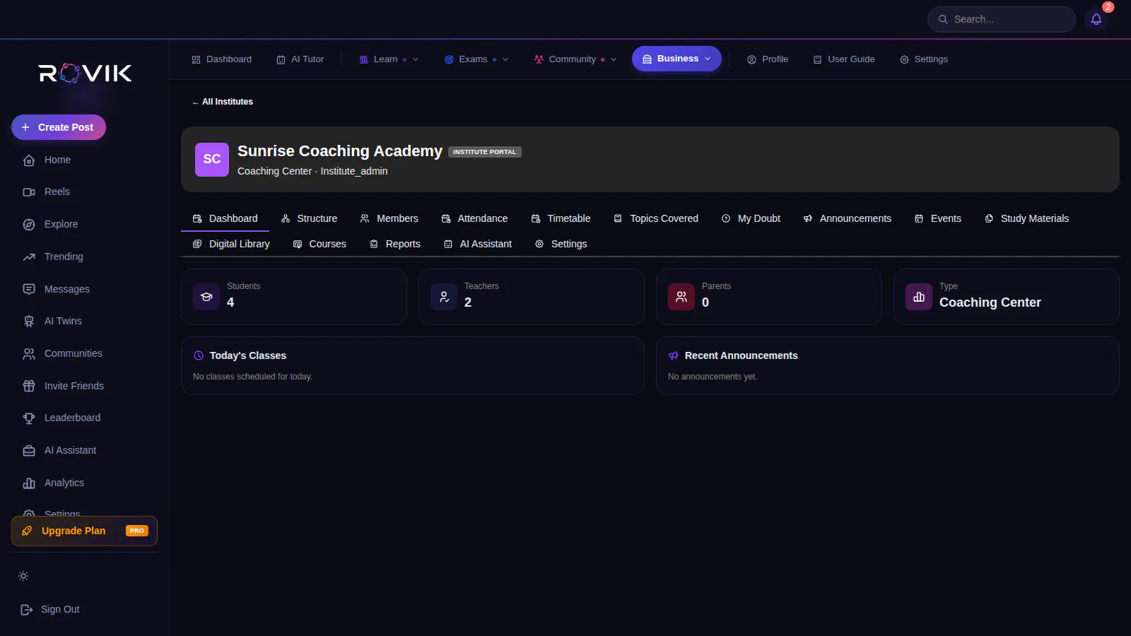Click the sidebar AI Assistant briefcase icon
The image size is (1131, 636).
[x=29, y=451]
